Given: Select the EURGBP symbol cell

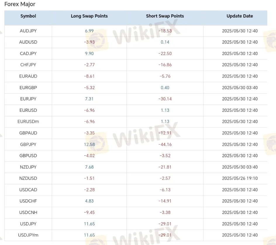Looking at the screenshot, I should click(28, 88).
